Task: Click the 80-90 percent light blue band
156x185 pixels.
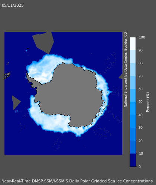Action: [x=133, y=57]
